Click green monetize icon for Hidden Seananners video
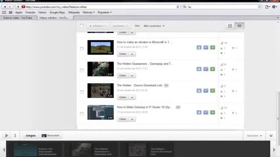Viewport: 280px width, 157px height. coord(213,69)
